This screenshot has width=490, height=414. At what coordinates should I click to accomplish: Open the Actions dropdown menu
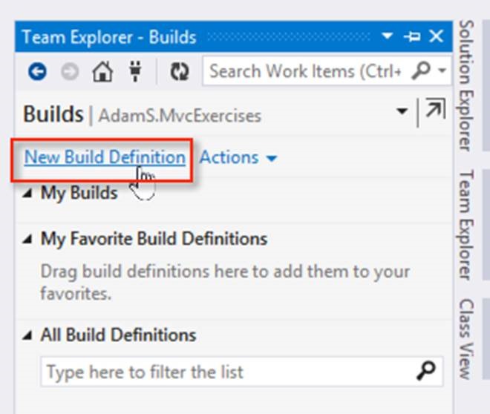tap(238, 157)
